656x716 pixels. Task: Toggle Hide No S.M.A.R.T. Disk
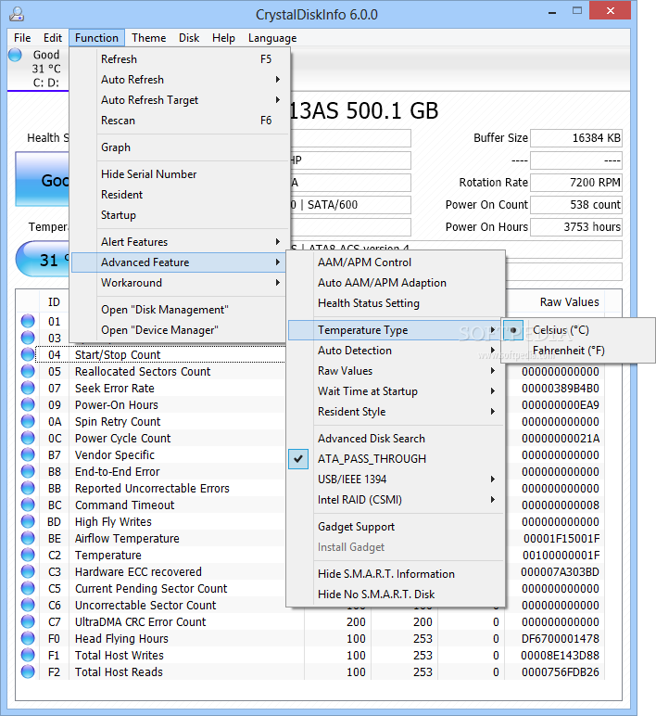point(395,595)
